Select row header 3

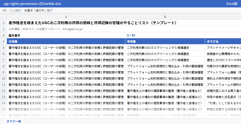(3, 35)
